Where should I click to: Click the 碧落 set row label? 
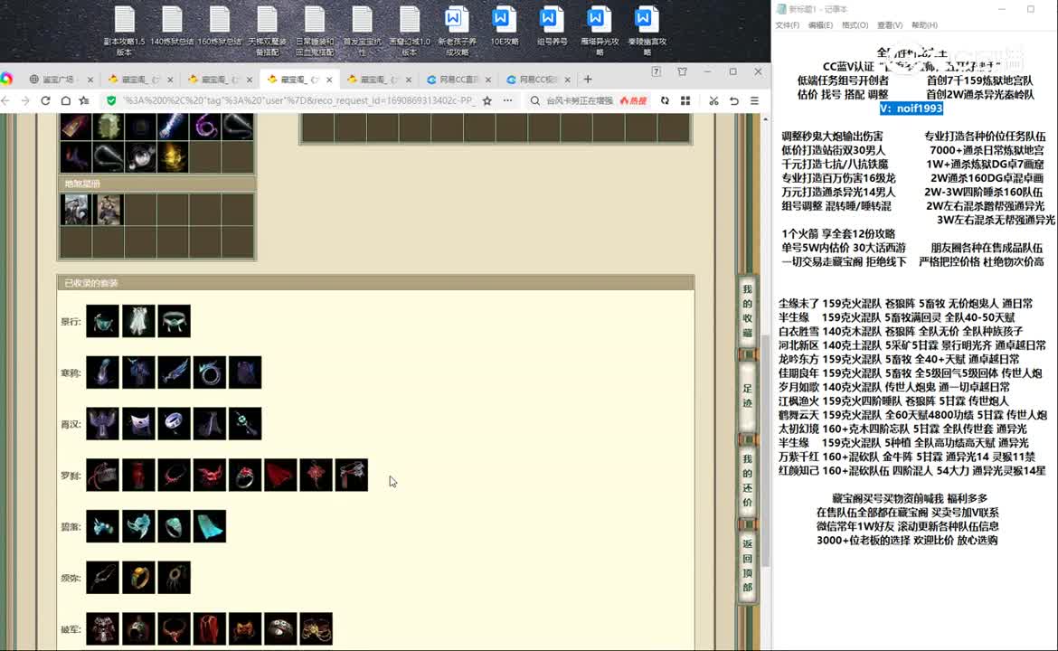coord(71,527)
